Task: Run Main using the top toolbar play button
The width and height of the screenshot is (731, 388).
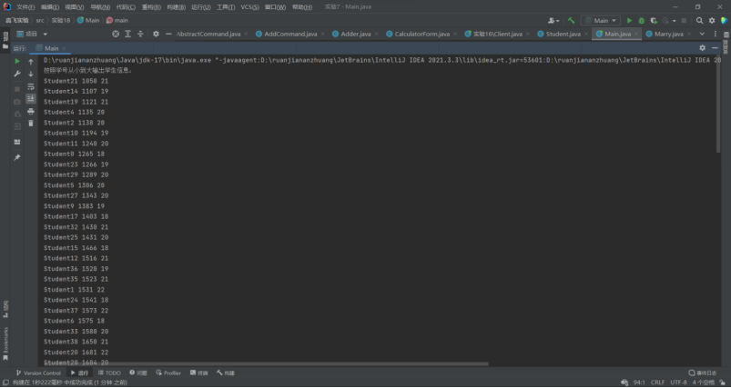Action: point(629,21)
